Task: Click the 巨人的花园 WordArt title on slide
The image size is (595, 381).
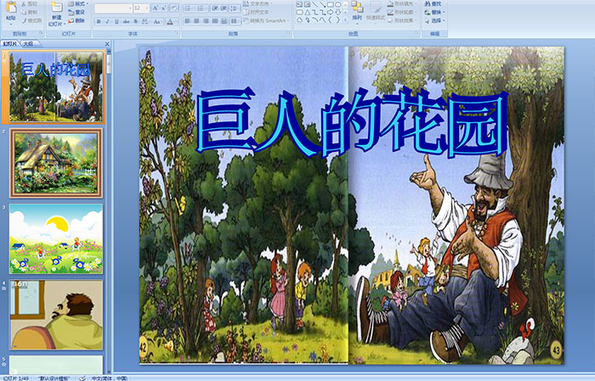Action: pyautogui.click(x=352, y=123)
